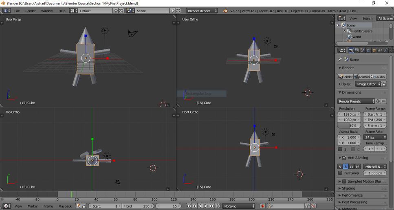
Task: Open the Blender Render engine dropdown
Action: click(x=202, y=11)
